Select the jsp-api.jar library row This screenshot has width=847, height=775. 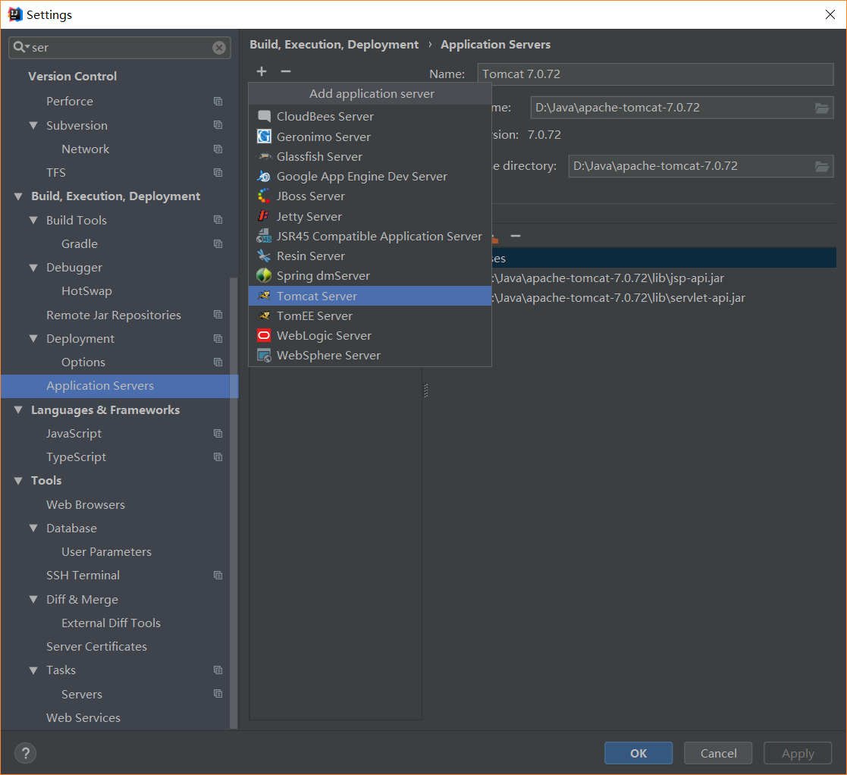(x=663, y=278)
